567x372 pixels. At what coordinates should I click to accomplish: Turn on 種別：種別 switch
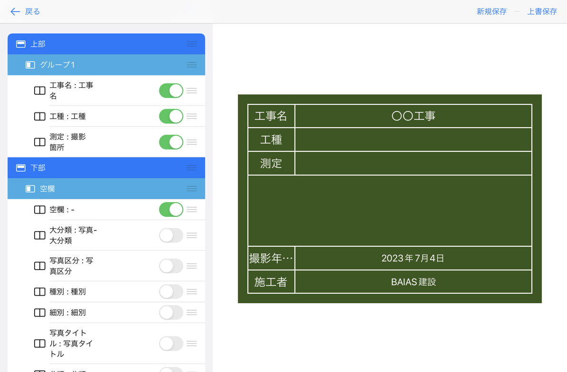(x=171, y=291)
